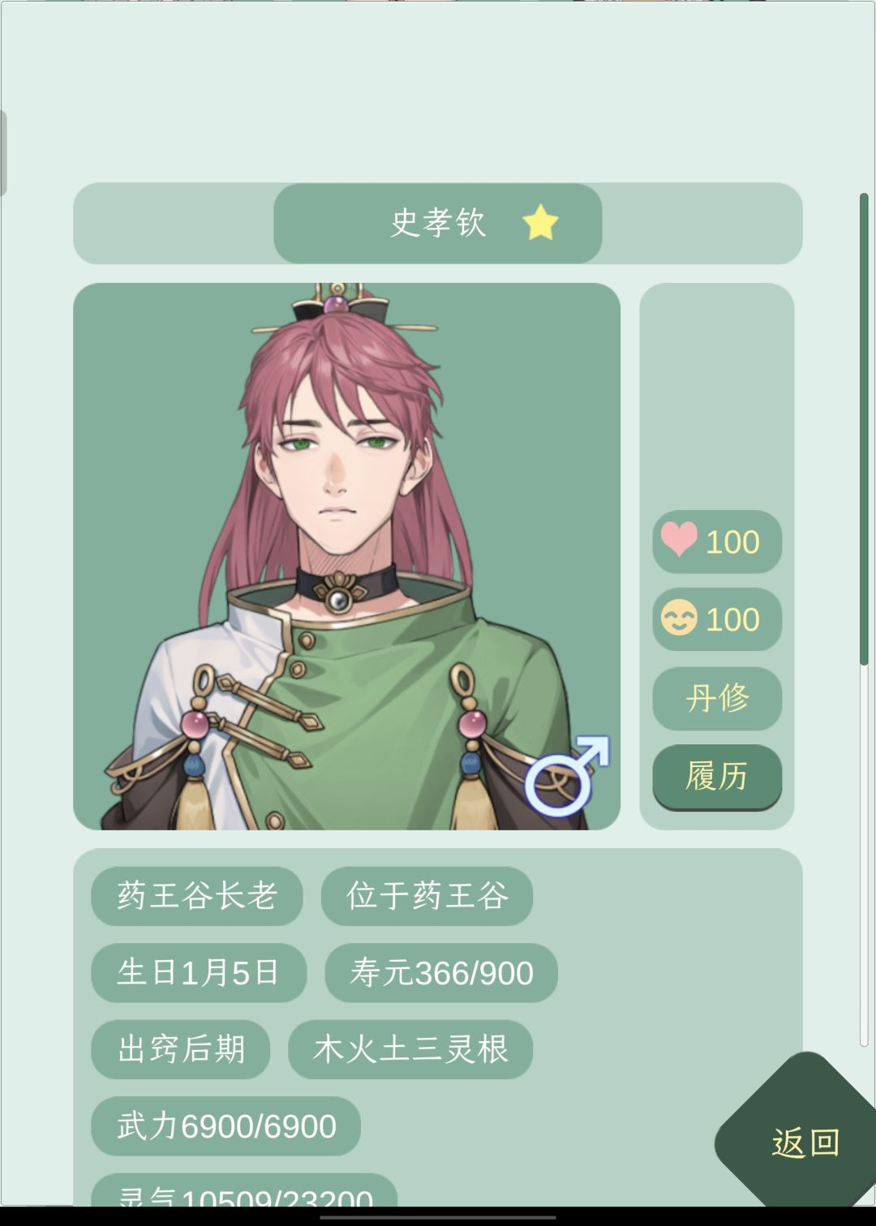Screen dimensions: 876x1226
Task: Tap the 位于药王谷 location tag
Action: (427, 896)
